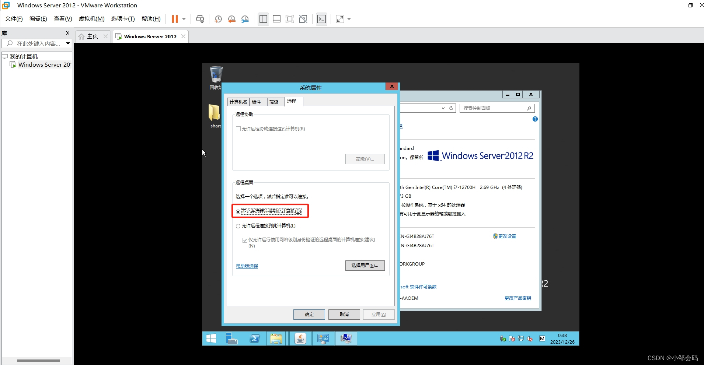Type in the library search field
704x365 pixels.
click(37, 43)
